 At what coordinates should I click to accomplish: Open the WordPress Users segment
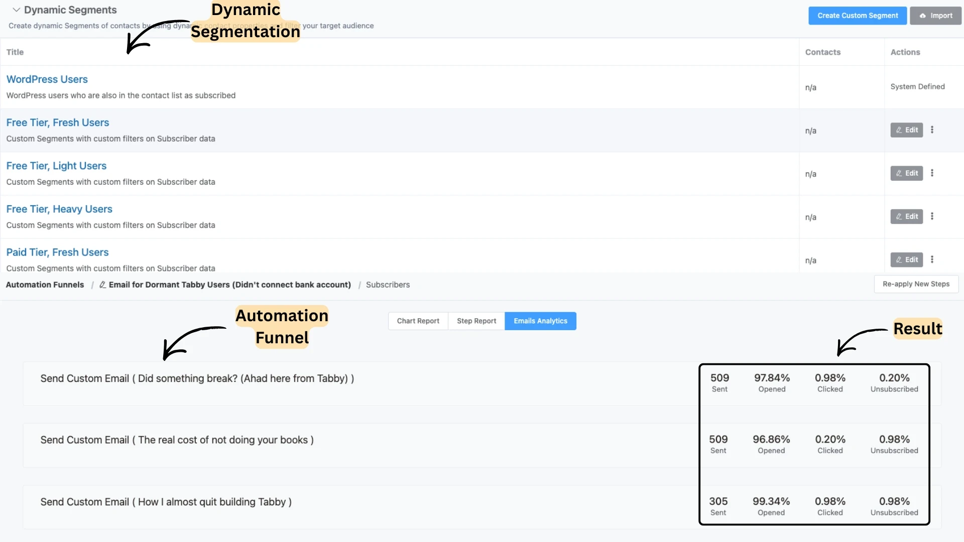coord(47,79)
